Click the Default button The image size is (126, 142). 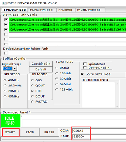[41, 69]
